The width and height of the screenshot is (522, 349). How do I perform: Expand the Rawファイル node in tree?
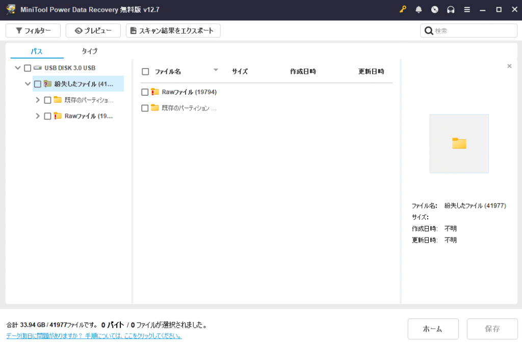(38, 116)
